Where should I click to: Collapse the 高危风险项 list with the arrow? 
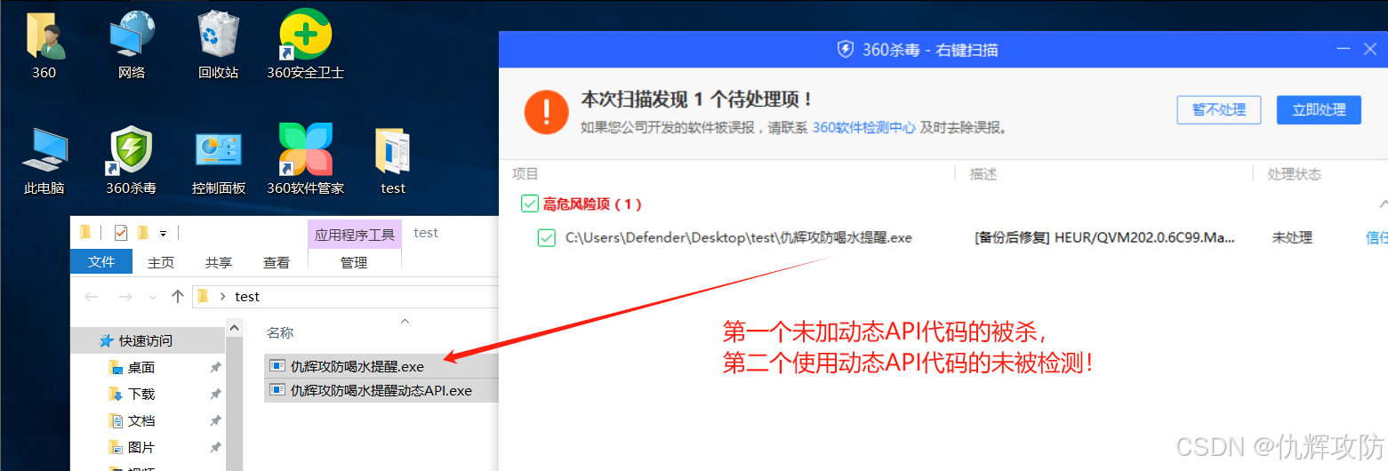1383,204
